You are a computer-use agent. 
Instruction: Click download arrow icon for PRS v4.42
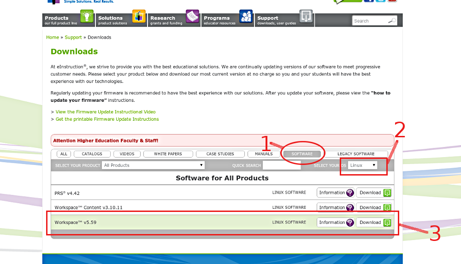387,193
